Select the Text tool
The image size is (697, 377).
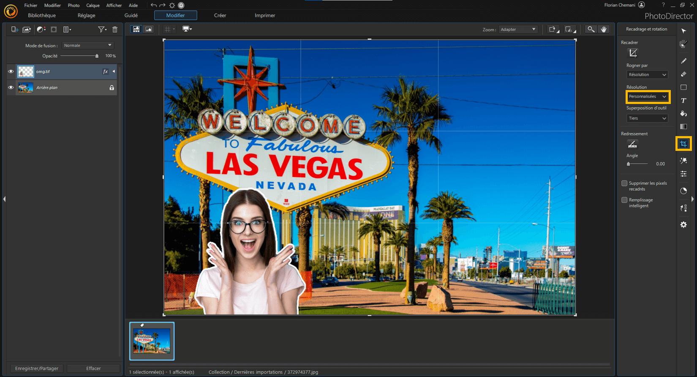click(683, 101)
